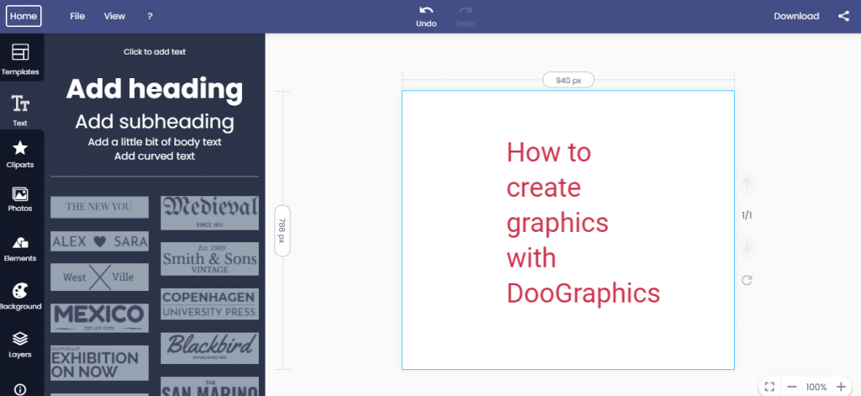Click the share icon

pos(843,16)
